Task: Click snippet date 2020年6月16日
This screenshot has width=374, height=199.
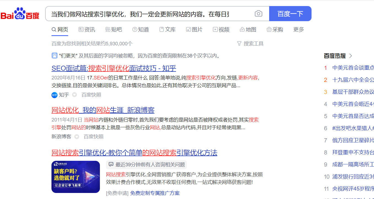Action: 68,78
